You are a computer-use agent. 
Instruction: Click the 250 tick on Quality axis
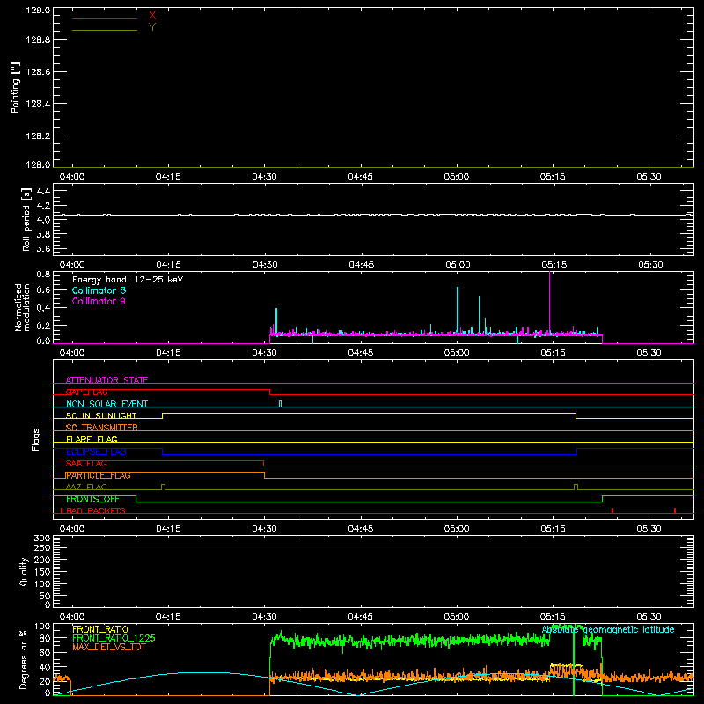pyautogui.click(x=42, y=548)
